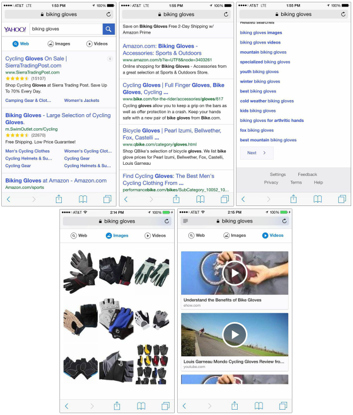Select Videos tab on the Yahoo logo screen
The image size is (353, 415).
(97, 44)
